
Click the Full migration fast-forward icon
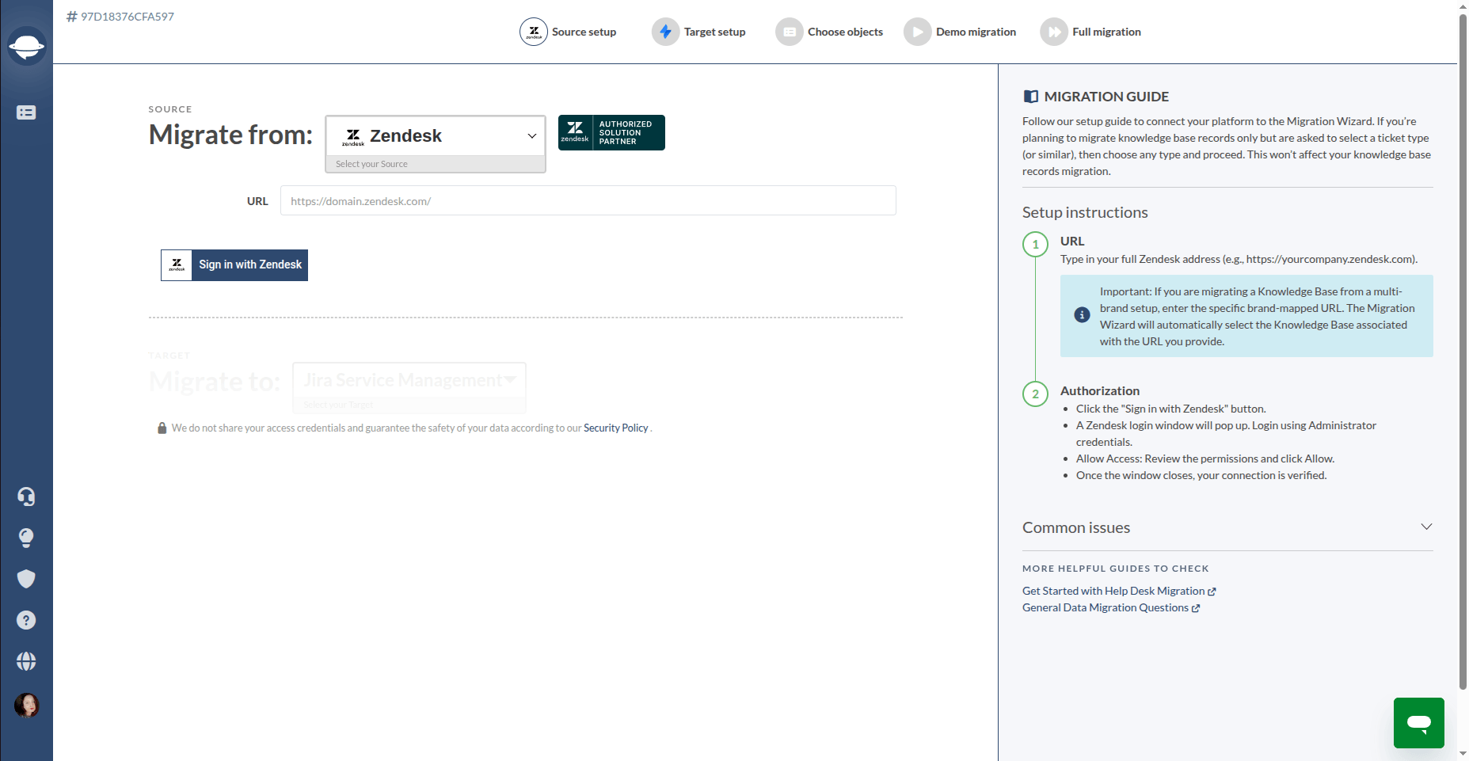tap(1053, 32)
